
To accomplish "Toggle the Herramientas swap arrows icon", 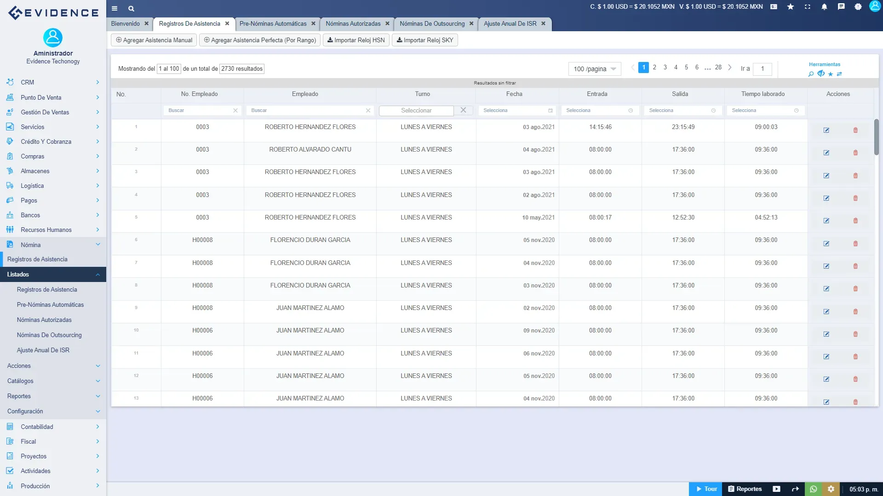I will click(839, 74).
